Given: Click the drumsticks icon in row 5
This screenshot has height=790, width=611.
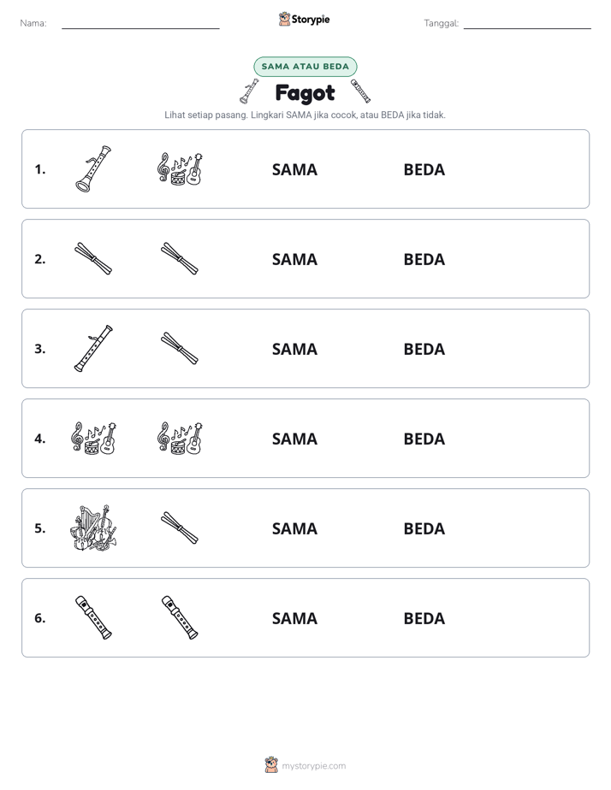Looking at the screenshot, I should [x=180, y=528].
